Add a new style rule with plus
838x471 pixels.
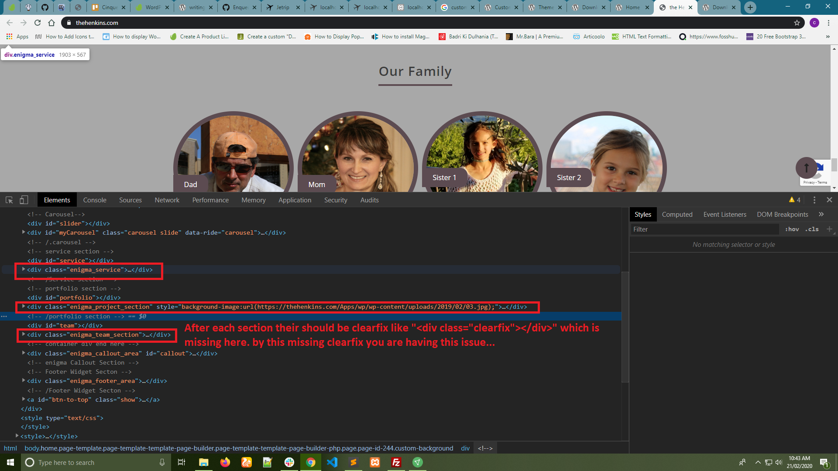click(829, 229)
